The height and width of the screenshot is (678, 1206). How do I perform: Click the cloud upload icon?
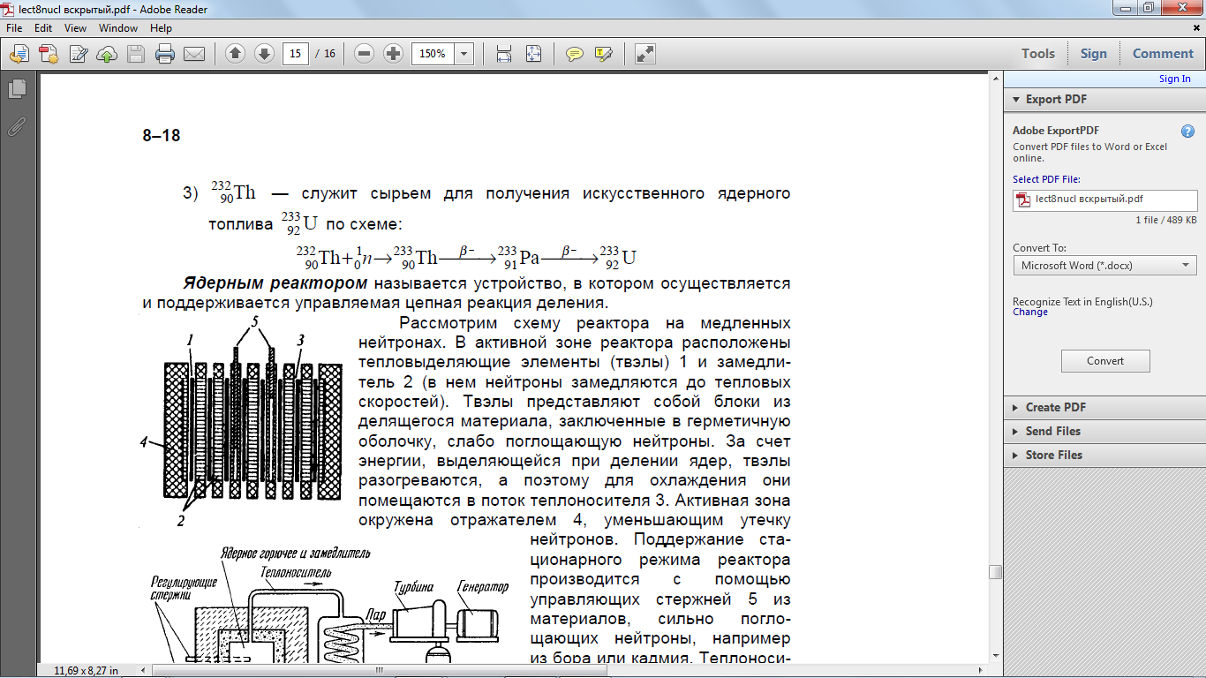(107, 54)
